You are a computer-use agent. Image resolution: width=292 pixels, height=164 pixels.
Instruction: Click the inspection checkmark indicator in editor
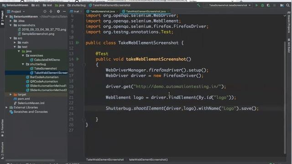click(285, 16)
